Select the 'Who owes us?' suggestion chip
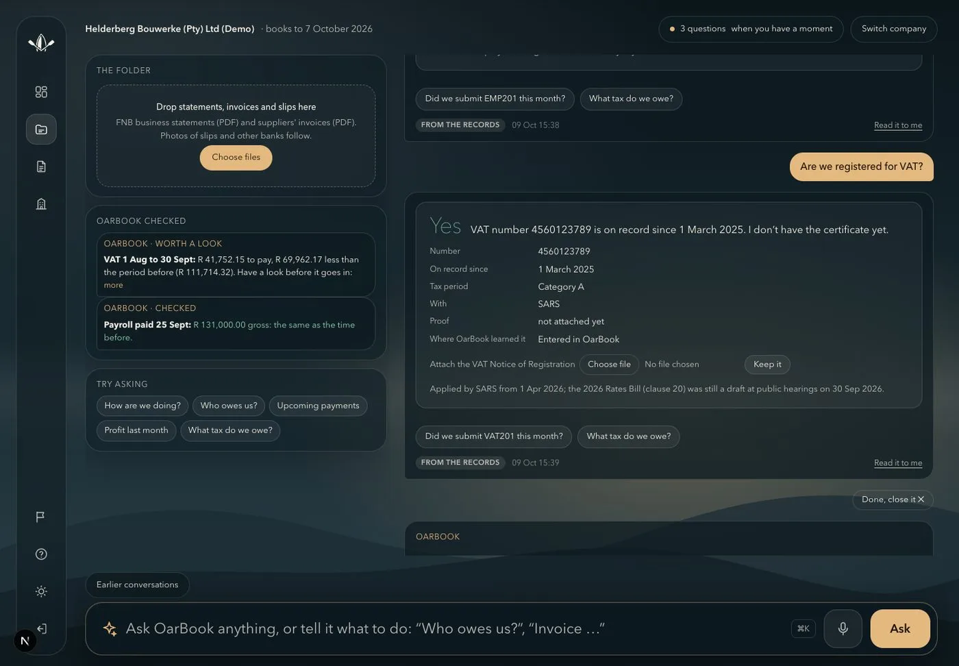 pos(229,406)
